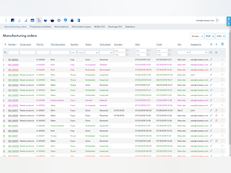Viewport: 231px width, 173px height.
Task: Edit order SO-00002 with pencil icon
Action: (211, 60)
